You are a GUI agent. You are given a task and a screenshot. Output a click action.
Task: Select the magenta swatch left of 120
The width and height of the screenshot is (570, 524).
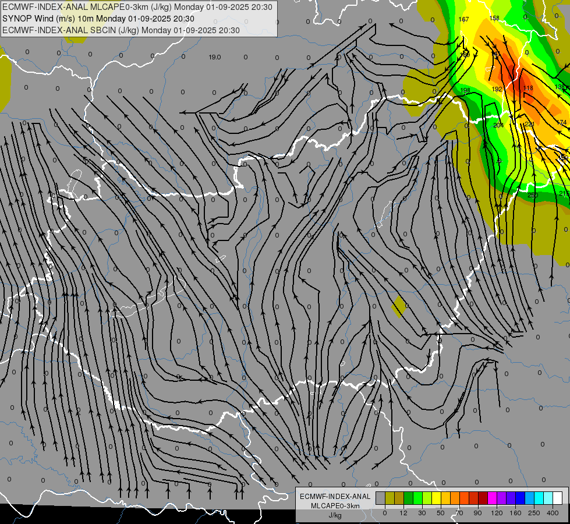tap(492, 498)
